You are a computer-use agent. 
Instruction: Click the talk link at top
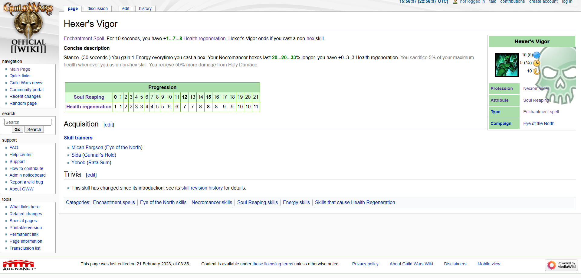coord(493,2)
